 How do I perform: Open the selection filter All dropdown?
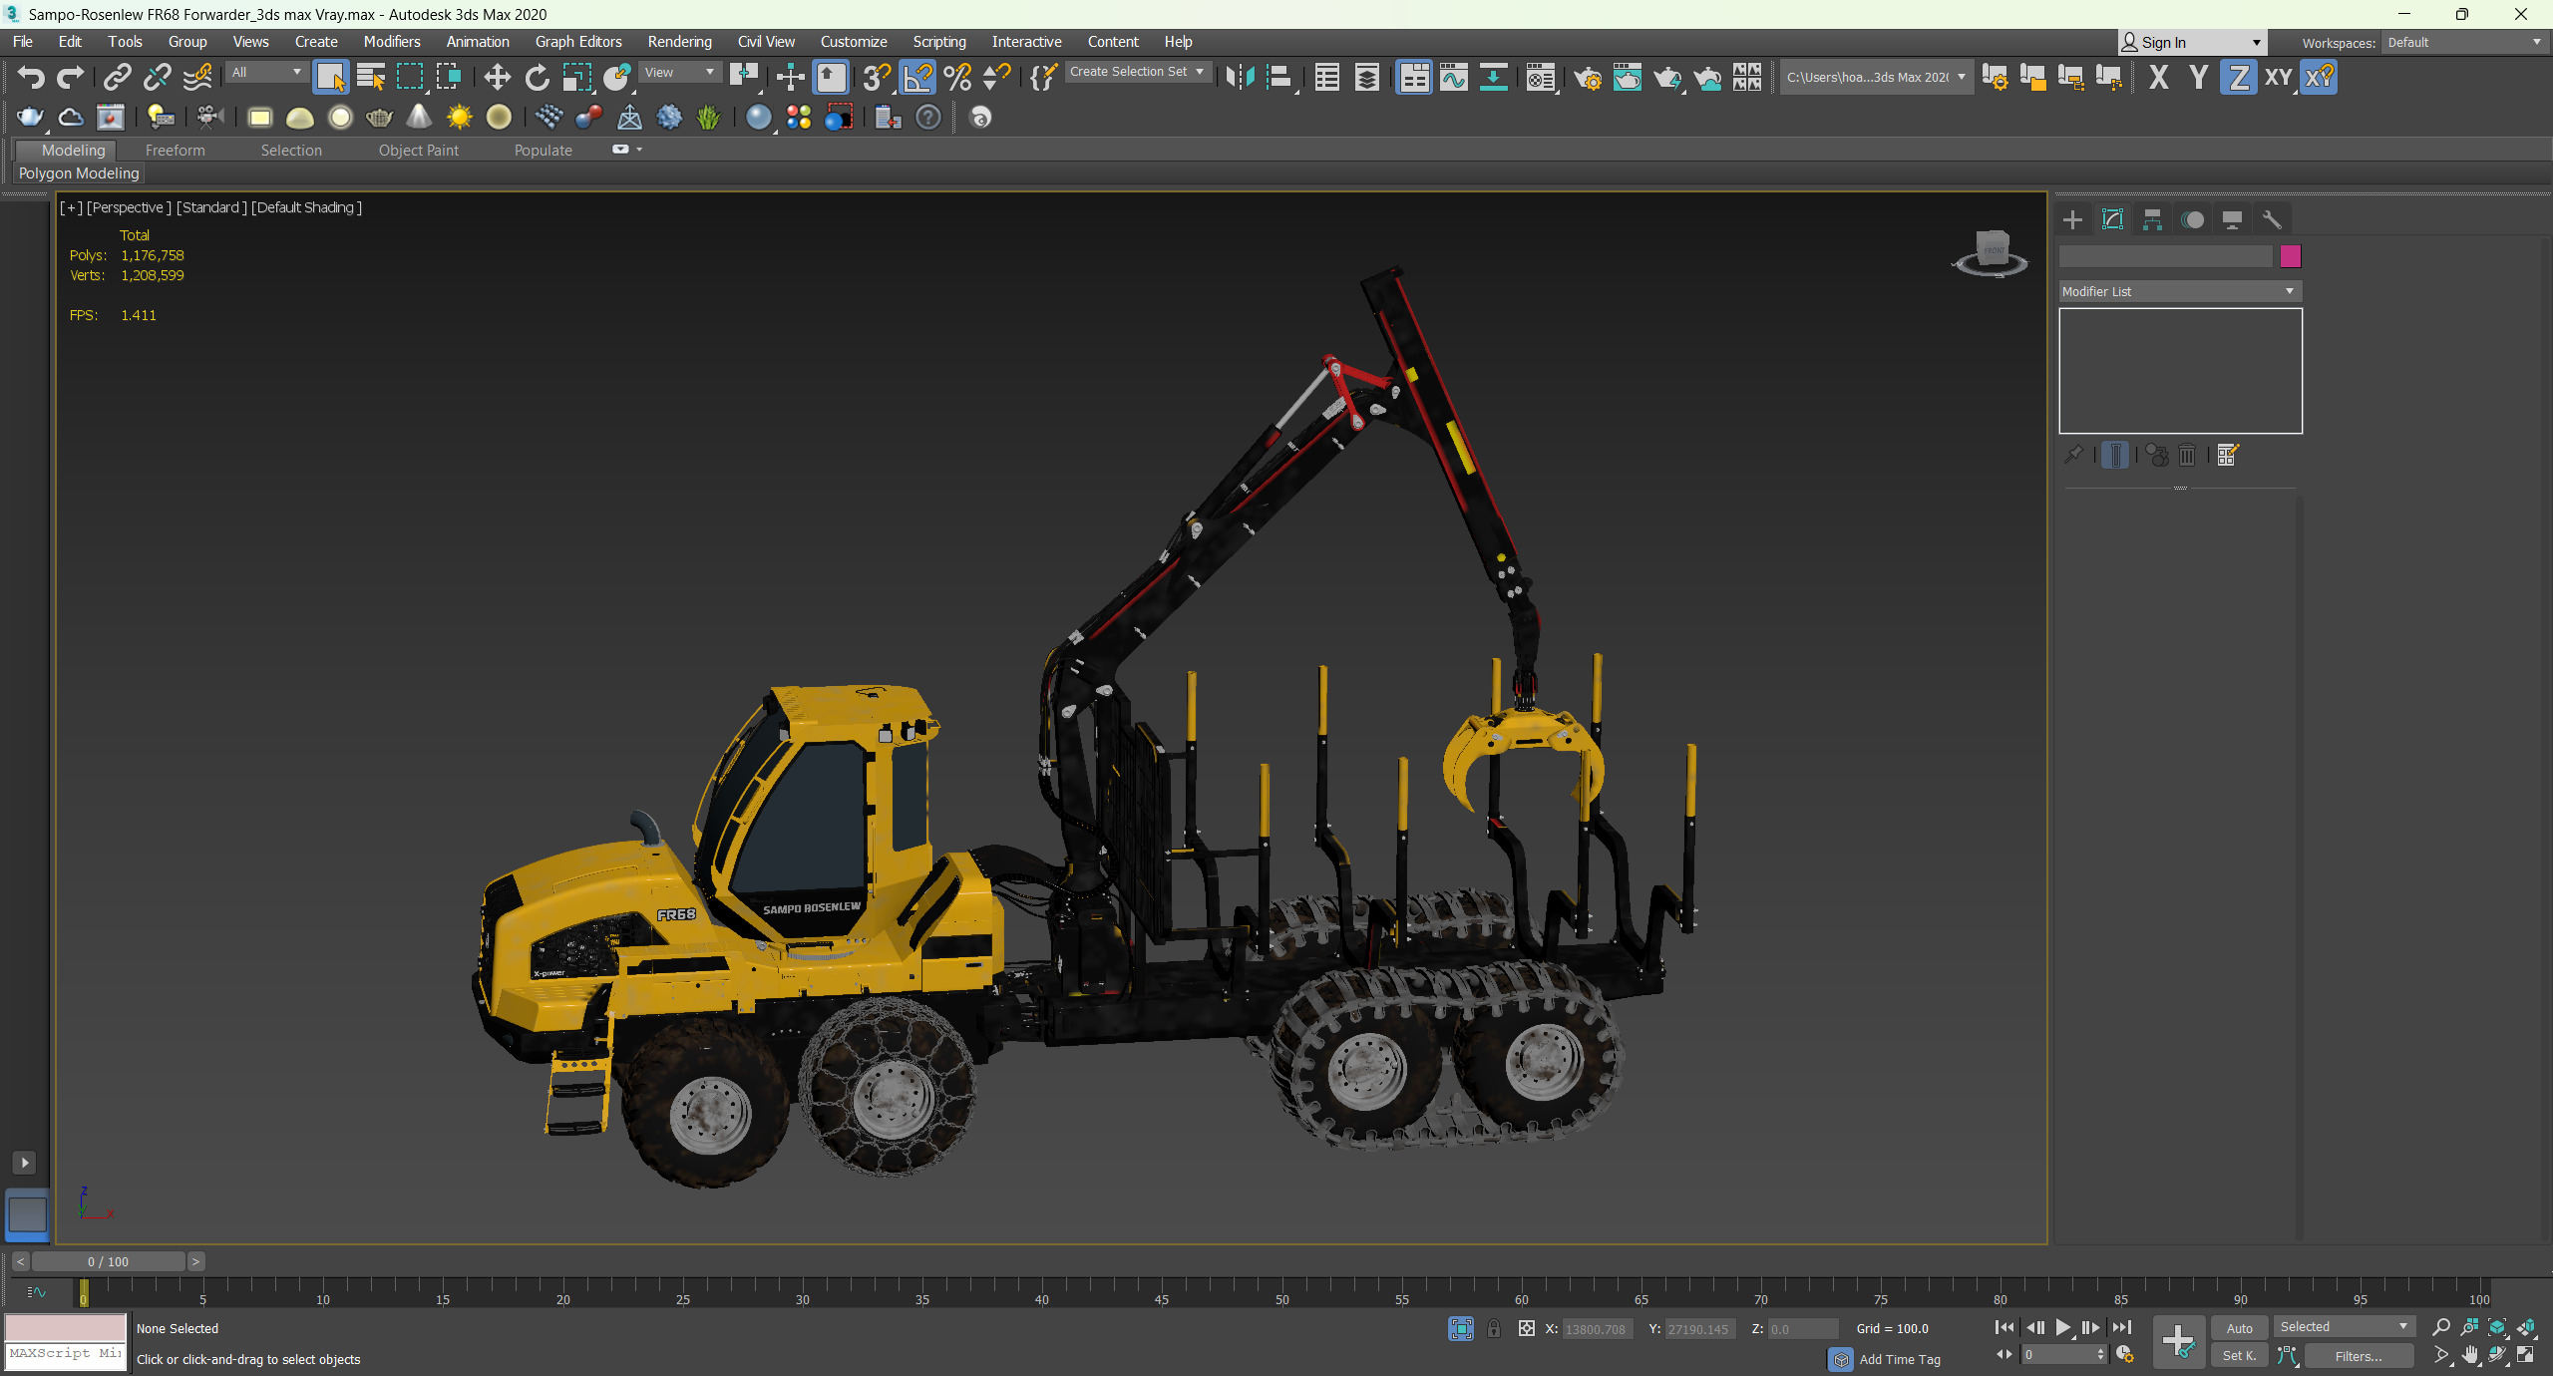click(266, 72)
